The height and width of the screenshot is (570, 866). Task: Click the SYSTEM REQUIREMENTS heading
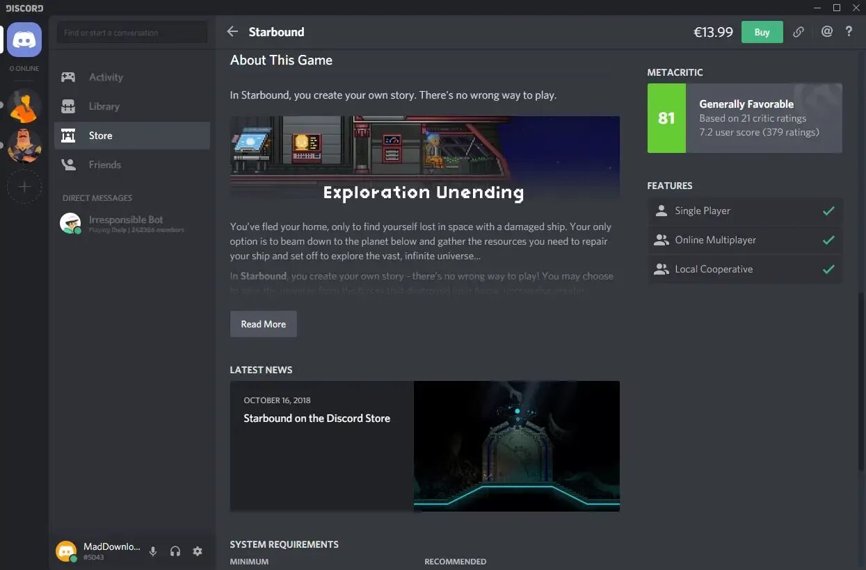[284, 544]
